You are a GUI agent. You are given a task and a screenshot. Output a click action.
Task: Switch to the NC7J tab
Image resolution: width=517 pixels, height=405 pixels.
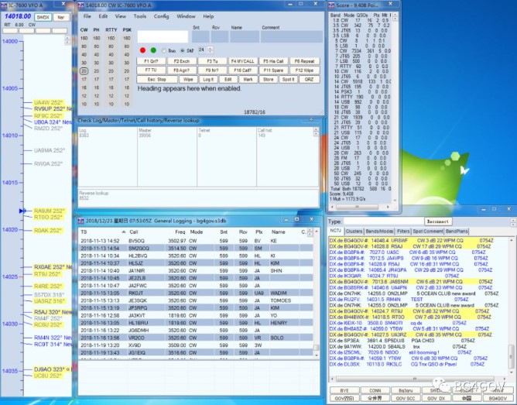coord(336,231)
